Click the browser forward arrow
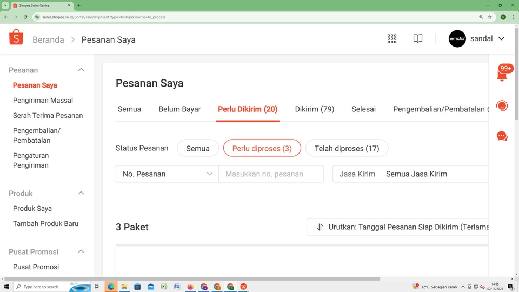Screen dimensions: 519x292 coord(16,17)
